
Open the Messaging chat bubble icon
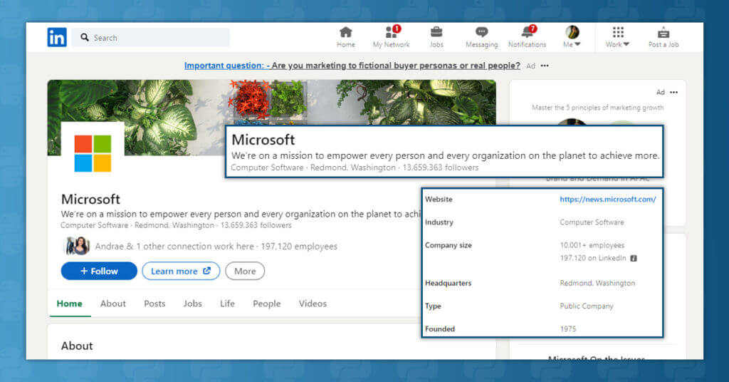pos(482,32)
